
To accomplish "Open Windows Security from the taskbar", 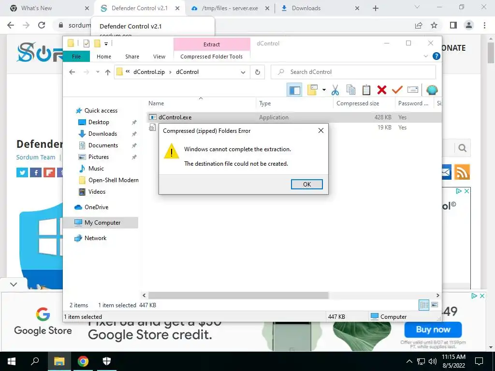I will pos(107,361).
